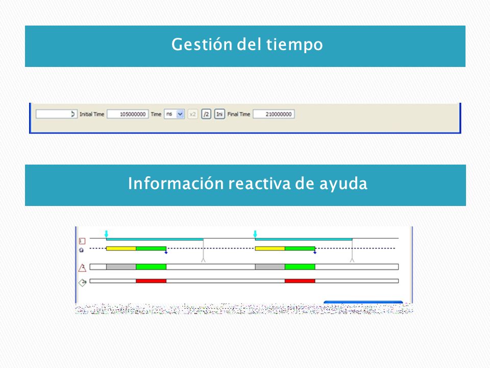Click the second cyan activation arrow marker
Image resolution: width=490 pixels, height=368 pixels.
(255, 234)
